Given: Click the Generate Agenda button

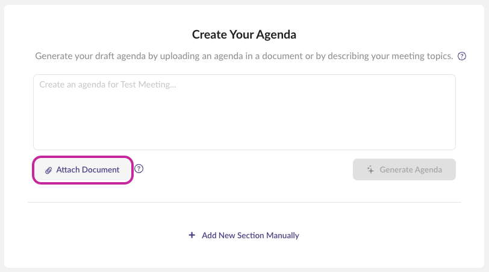Looking at the screenshot, I should coord(404,169).
